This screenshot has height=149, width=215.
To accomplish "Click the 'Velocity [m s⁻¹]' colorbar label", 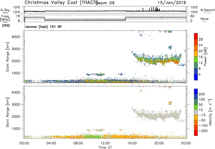I will pos(210,112).
